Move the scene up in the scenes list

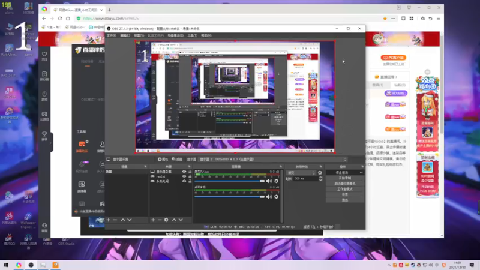point(123,220)
